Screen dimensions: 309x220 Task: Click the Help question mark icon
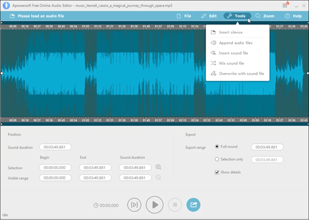[x=287, y=16]
